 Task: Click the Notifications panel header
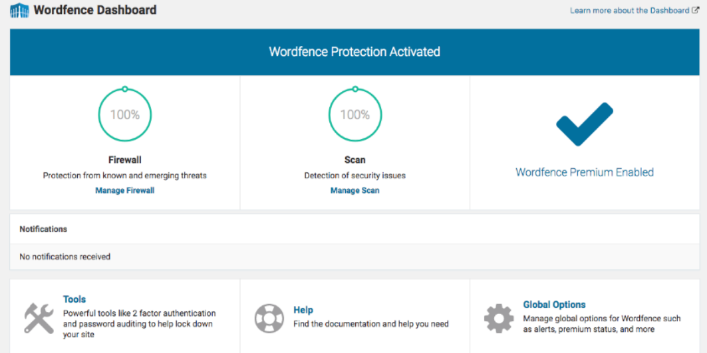[x=44, y=229]
